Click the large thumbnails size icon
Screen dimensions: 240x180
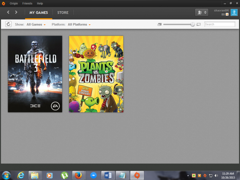point(199,24)
